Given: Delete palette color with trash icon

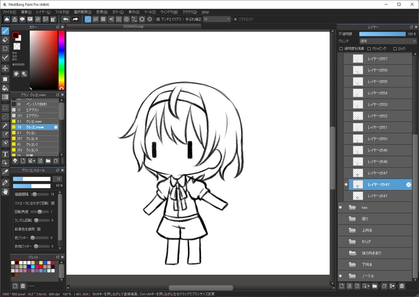Looking at the screenshot, I should (x=23, y=286).
